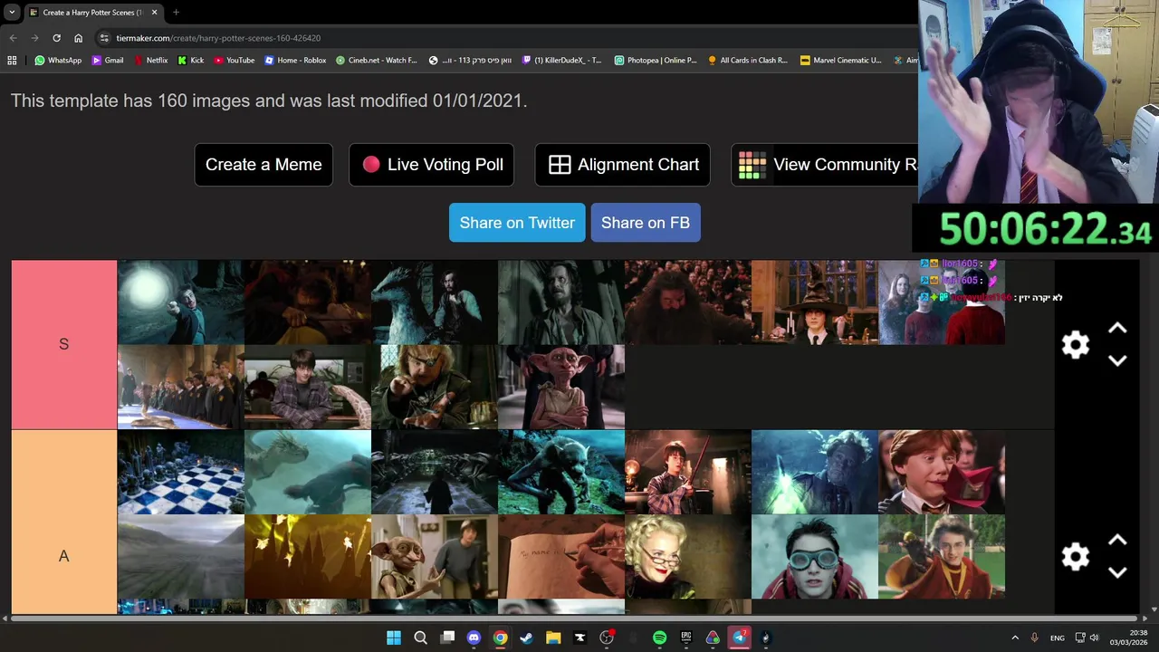Open Discord from taskbar

474,638
